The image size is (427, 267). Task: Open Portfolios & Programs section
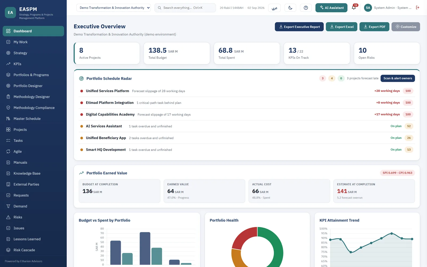pos(33,75)
